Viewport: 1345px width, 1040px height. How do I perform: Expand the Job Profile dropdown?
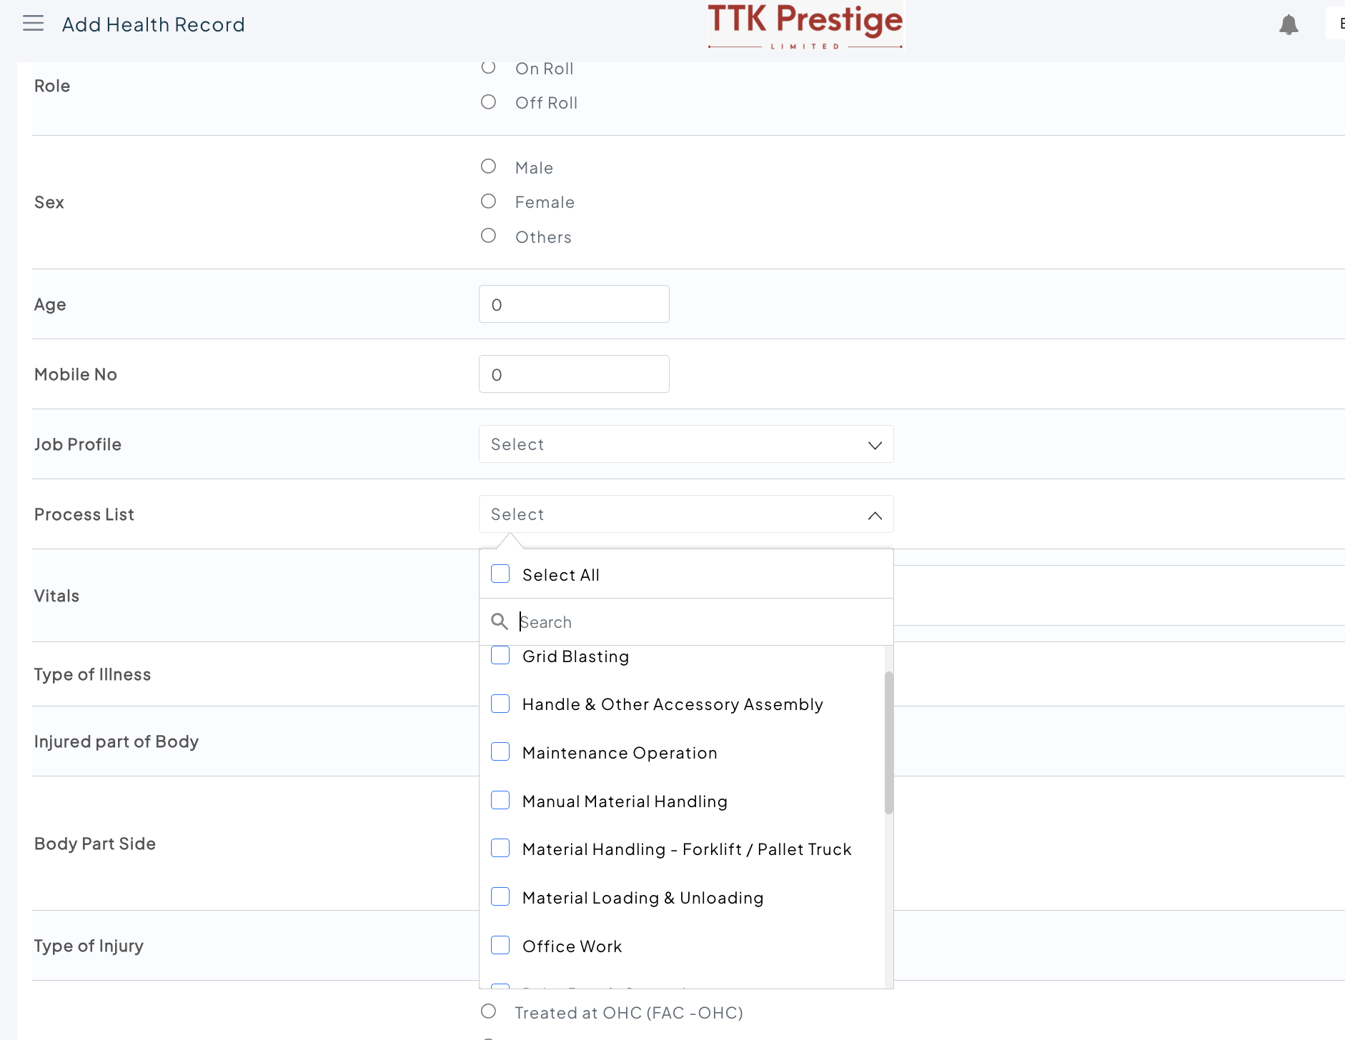point(685,444)
